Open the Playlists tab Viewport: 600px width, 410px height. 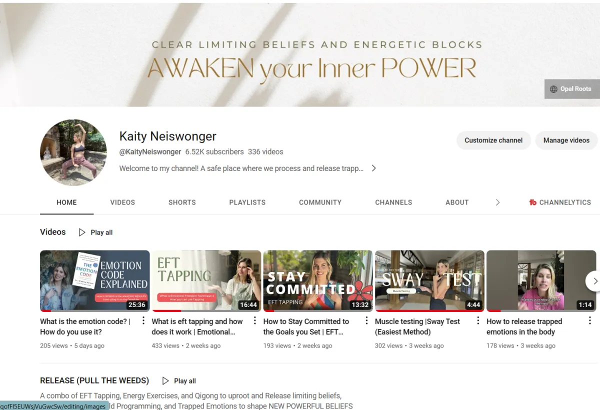(247, 202)
